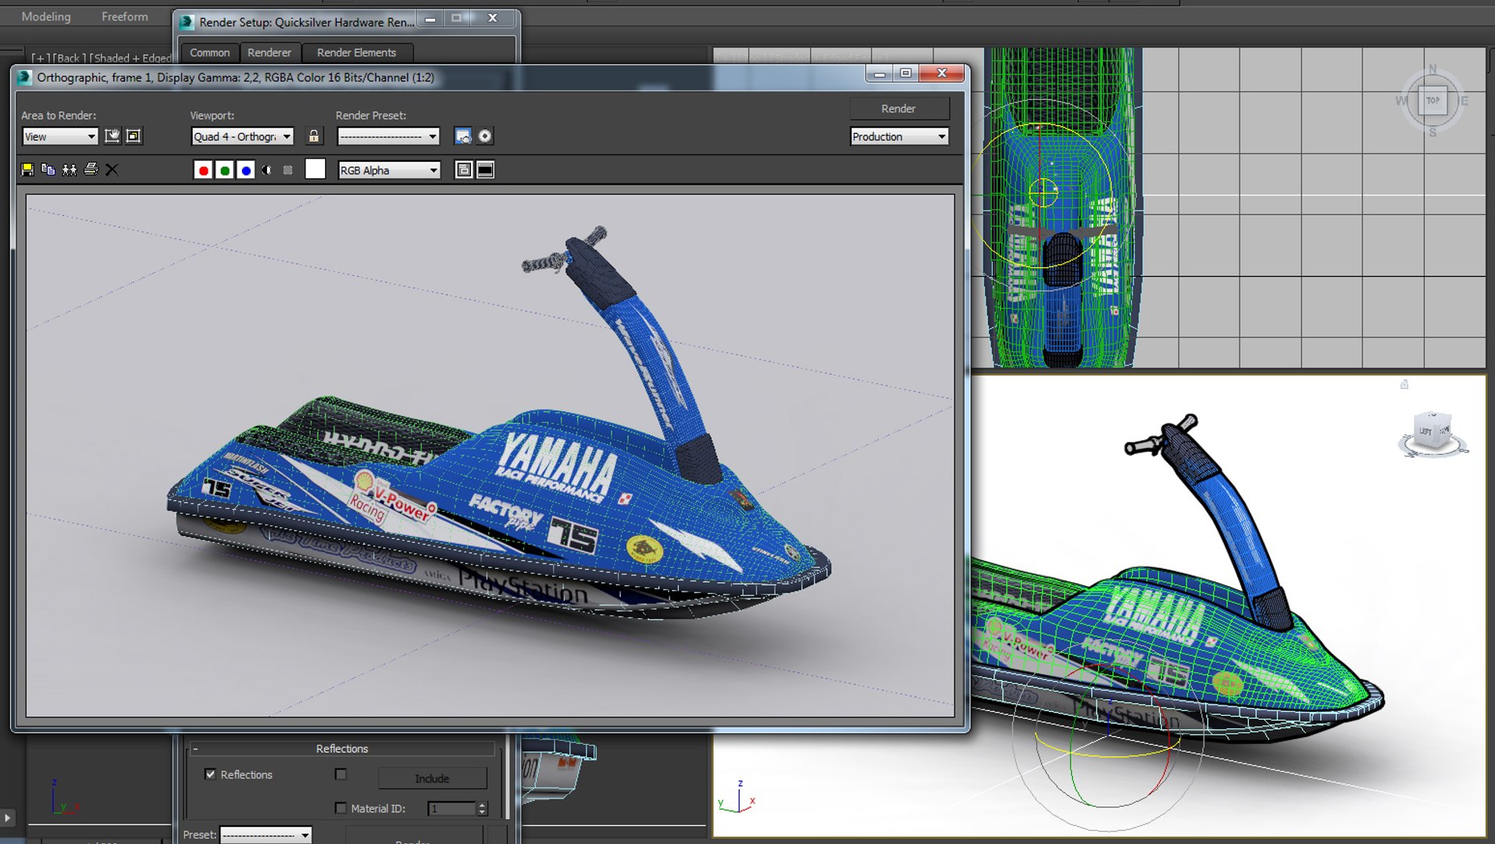Image resolution: width=1495 pixels, height=844 pixels.
Task: Copy rendered image to clipboard
Action: click(48, 170)
